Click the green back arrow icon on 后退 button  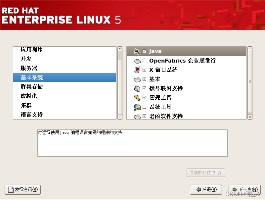[x=199, y=190]
